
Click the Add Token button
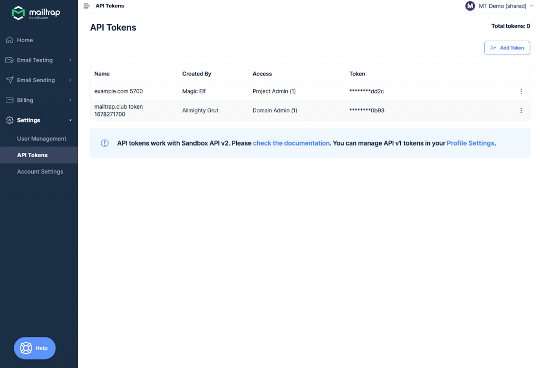(507, 47)
